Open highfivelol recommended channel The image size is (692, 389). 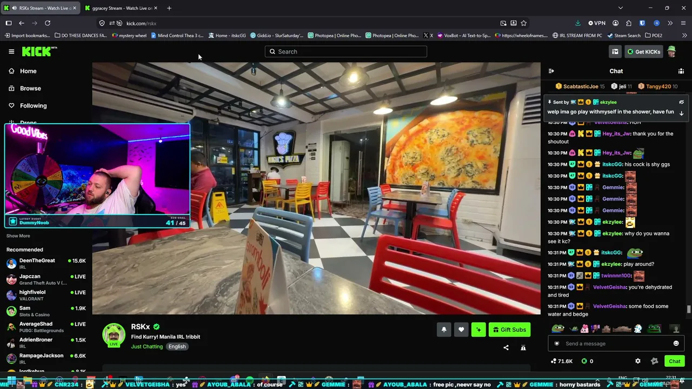tap(46, 295)
